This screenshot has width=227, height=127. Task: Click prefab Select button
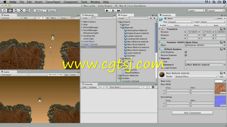tap(177, 25)
